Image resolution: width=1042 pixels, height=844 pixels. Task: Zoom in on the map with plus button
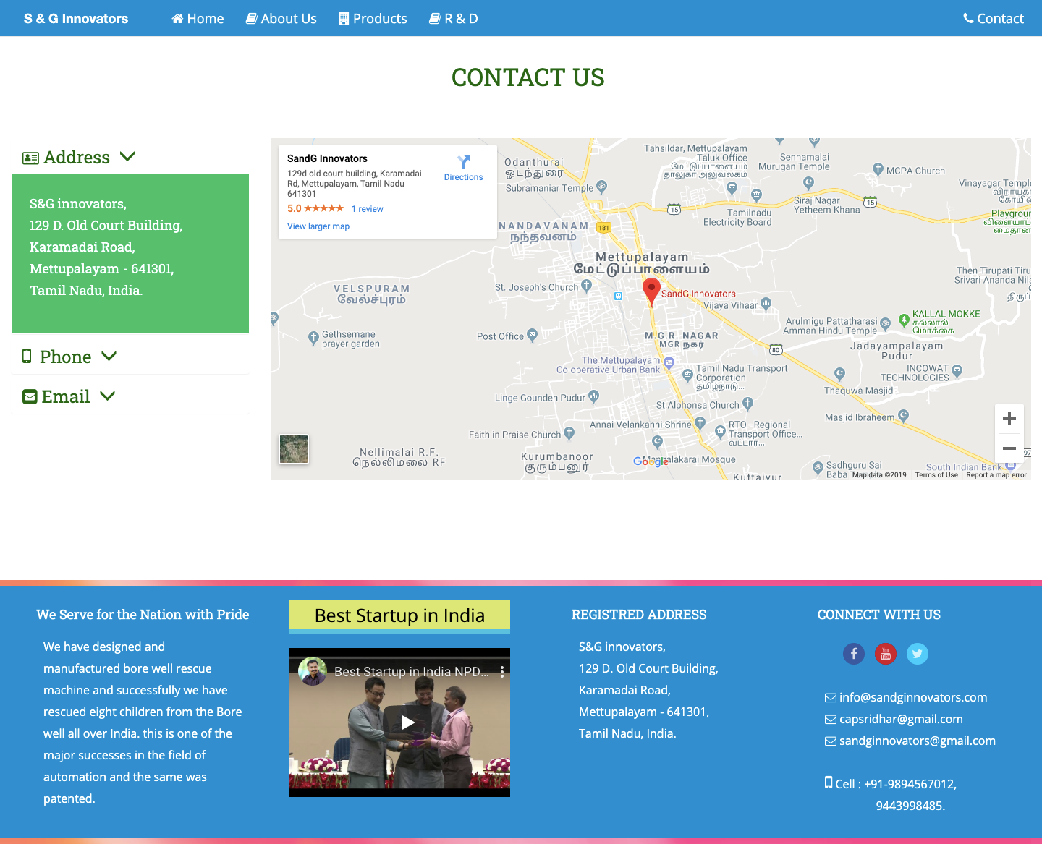point(1009,419)
